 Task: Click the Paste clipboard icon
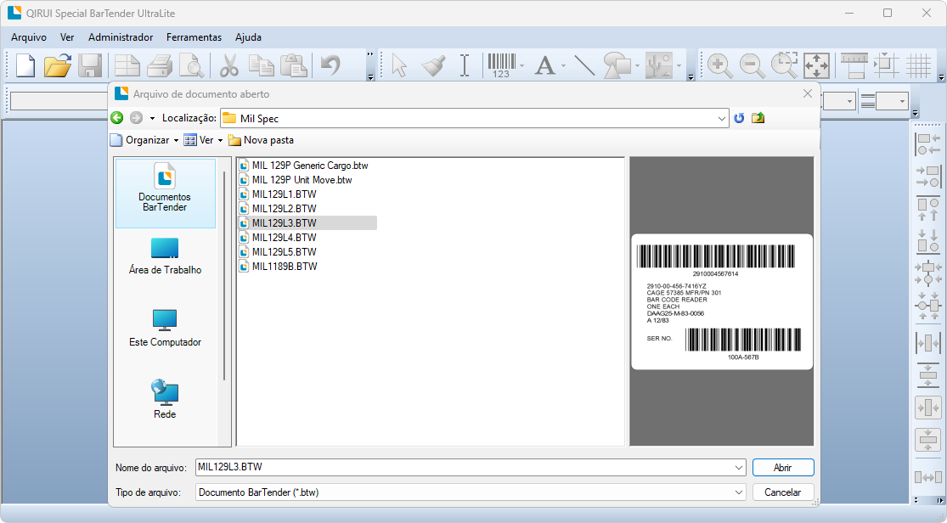click(294, 65)
